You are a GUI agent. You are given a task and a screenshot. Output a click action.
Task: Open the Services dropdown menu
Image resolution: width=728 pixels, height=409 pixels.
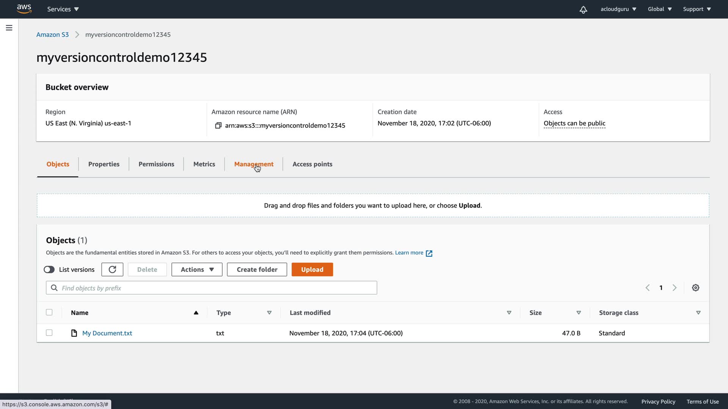(63, 9)
